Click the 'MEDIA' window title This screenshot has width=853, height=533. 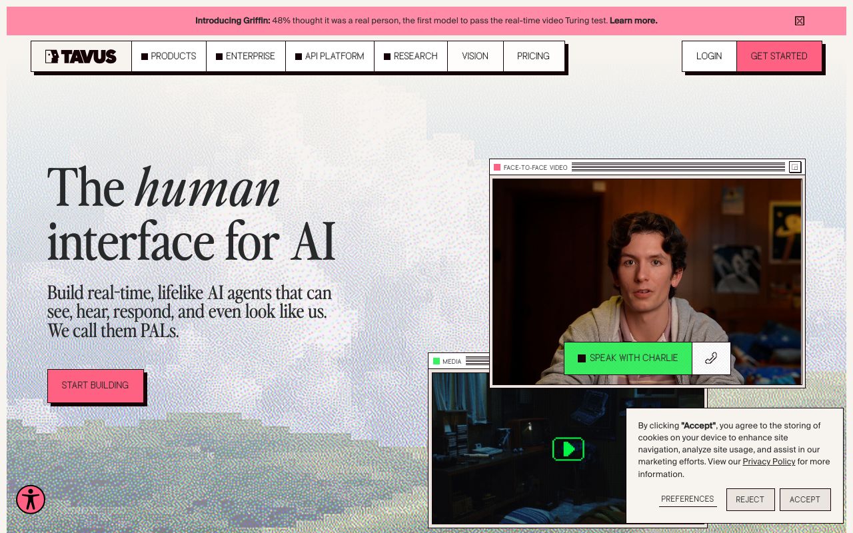[452, 362]
